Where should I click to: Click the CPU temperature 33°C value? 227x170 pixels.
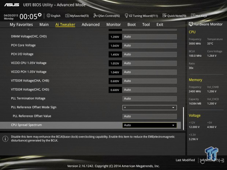pyautogui.click(x=210, y=44)
